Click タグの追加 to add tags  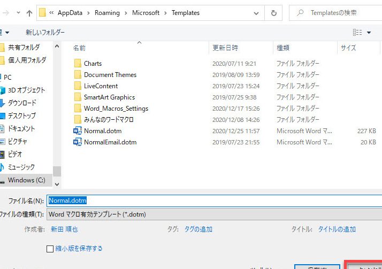tap(198, 229)
